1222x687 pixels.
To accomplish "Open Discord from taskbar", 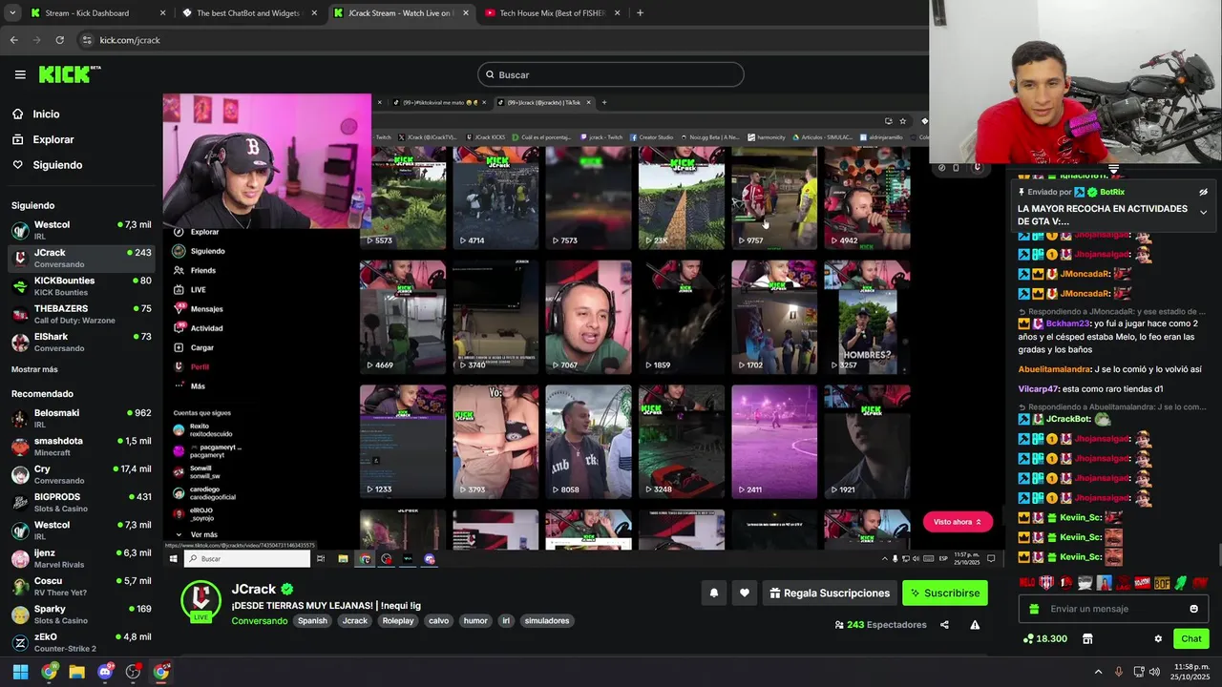I will (105, 672).
